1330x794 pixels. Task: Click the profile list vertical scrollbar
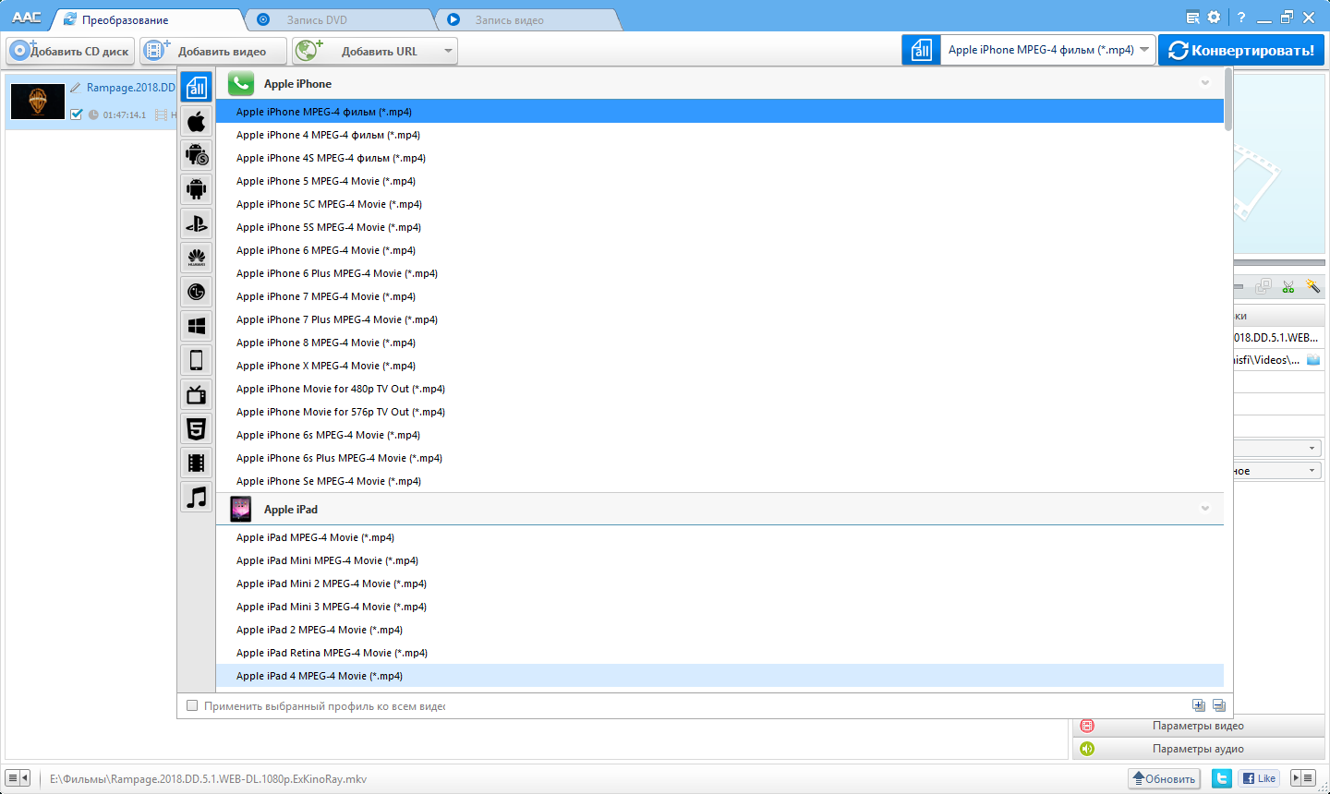click(1228, 100)
